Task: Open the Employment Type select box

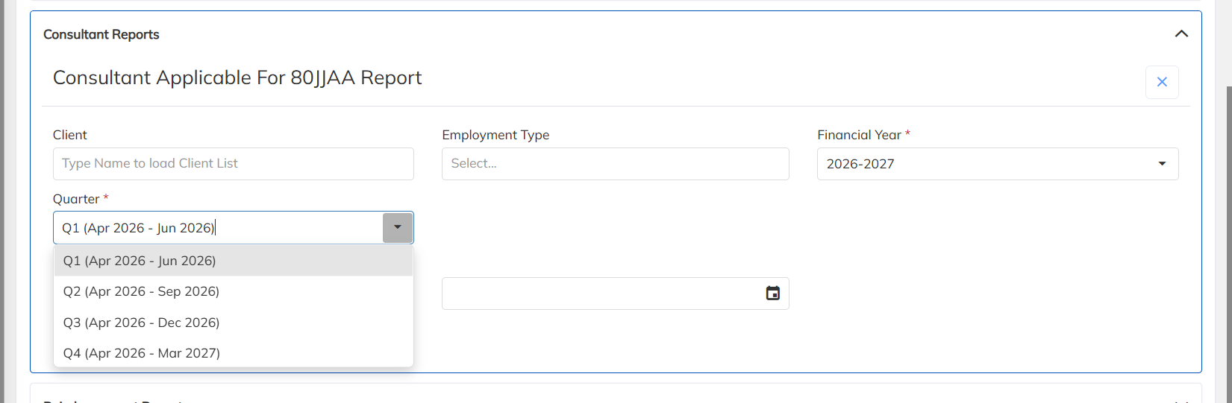Action: pos(615,164)
